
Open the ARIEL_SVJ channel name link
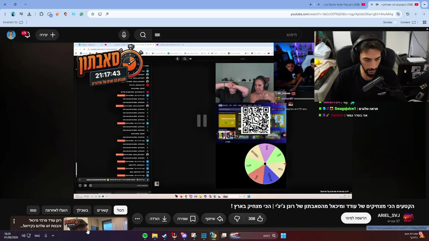(x=389, y=216)
